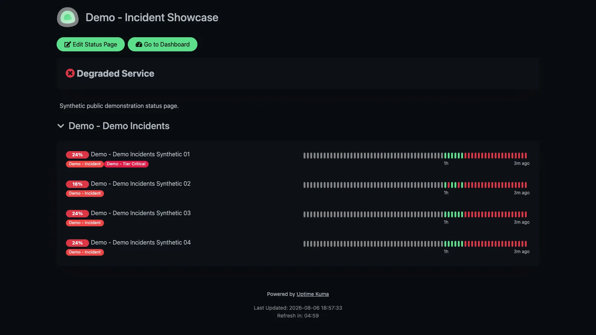The width and height of the screenshot is (596, 335).
Task: Follow the Uptime Kuma link
Action: (x=313, y=294)
